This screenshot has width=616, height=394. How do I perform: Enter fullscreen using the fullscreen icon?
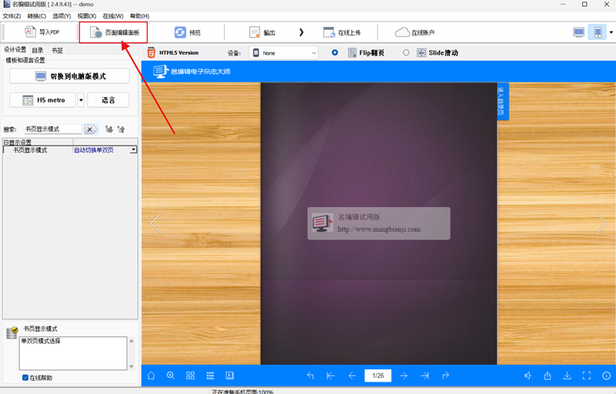tap(587, 376)
